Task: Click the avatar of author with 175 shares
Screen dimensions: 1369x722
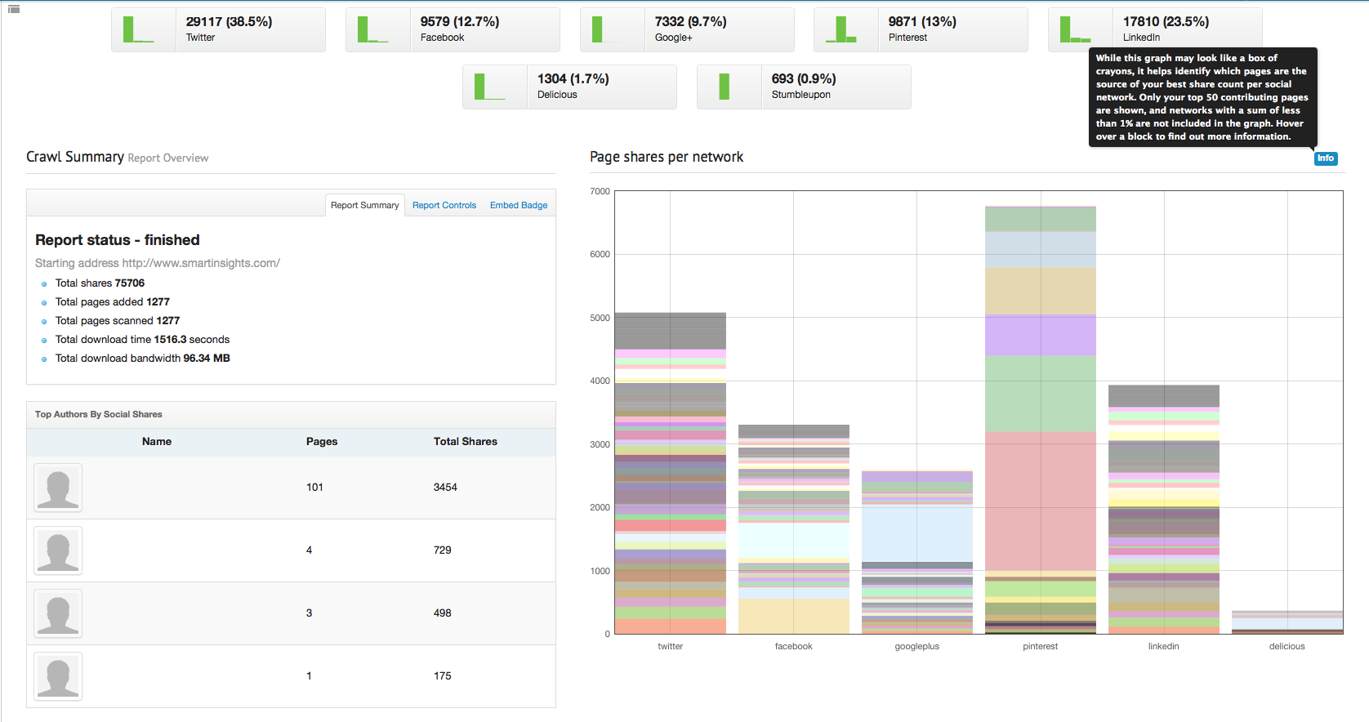Action: 58,676
